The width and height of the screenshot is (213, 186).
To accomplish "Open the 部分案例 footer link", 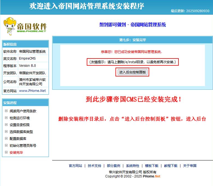I will tap(114, 166).
